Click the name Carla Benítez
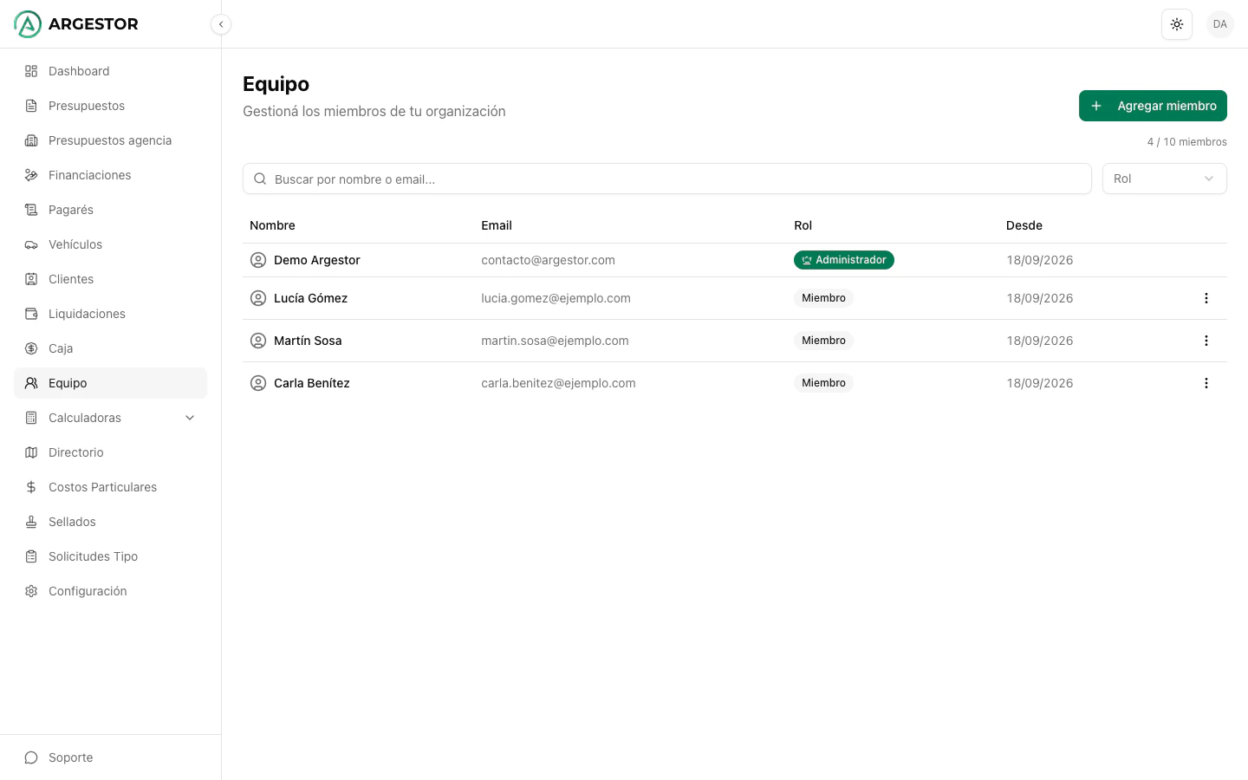Screen dimensions: 1248x780 (312, 383)
